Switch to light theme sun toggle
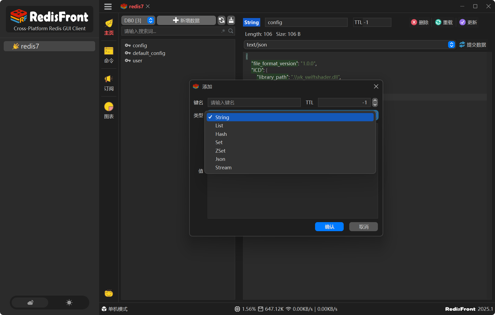 point(69,303)
